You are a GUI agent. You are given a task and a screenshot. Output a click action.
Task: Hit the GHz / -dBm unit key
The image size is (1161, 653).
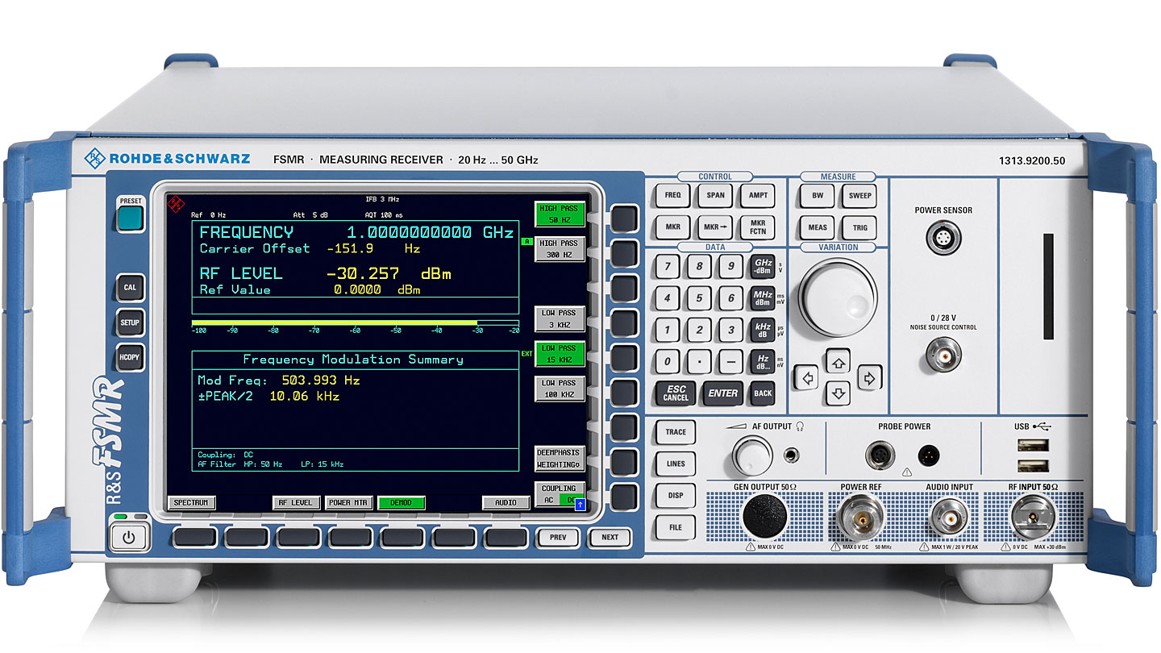click(x=763, y=267)
